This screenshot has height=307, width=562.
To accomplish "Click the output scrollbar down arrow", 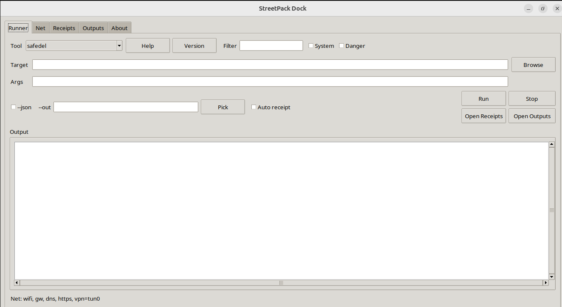I will coord(551,277).
